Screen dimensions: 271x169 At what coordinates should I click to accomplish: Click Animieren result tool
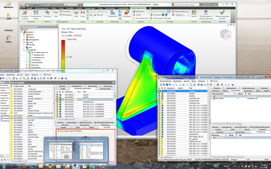(x=139, y=12)
